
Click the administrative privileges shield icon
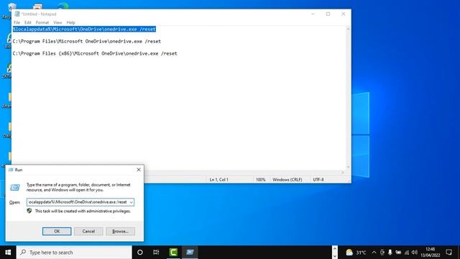[29, 211]
